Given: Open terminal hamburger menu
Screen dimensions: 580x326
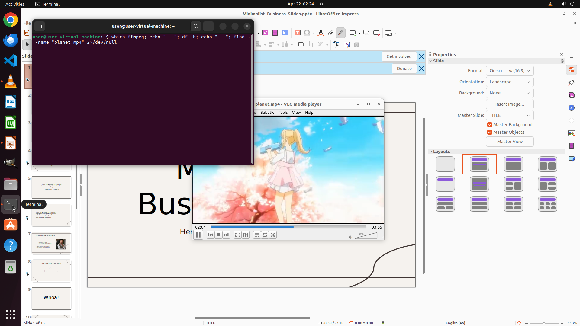Looking at the screenshot, I should (x=208, y=26).
